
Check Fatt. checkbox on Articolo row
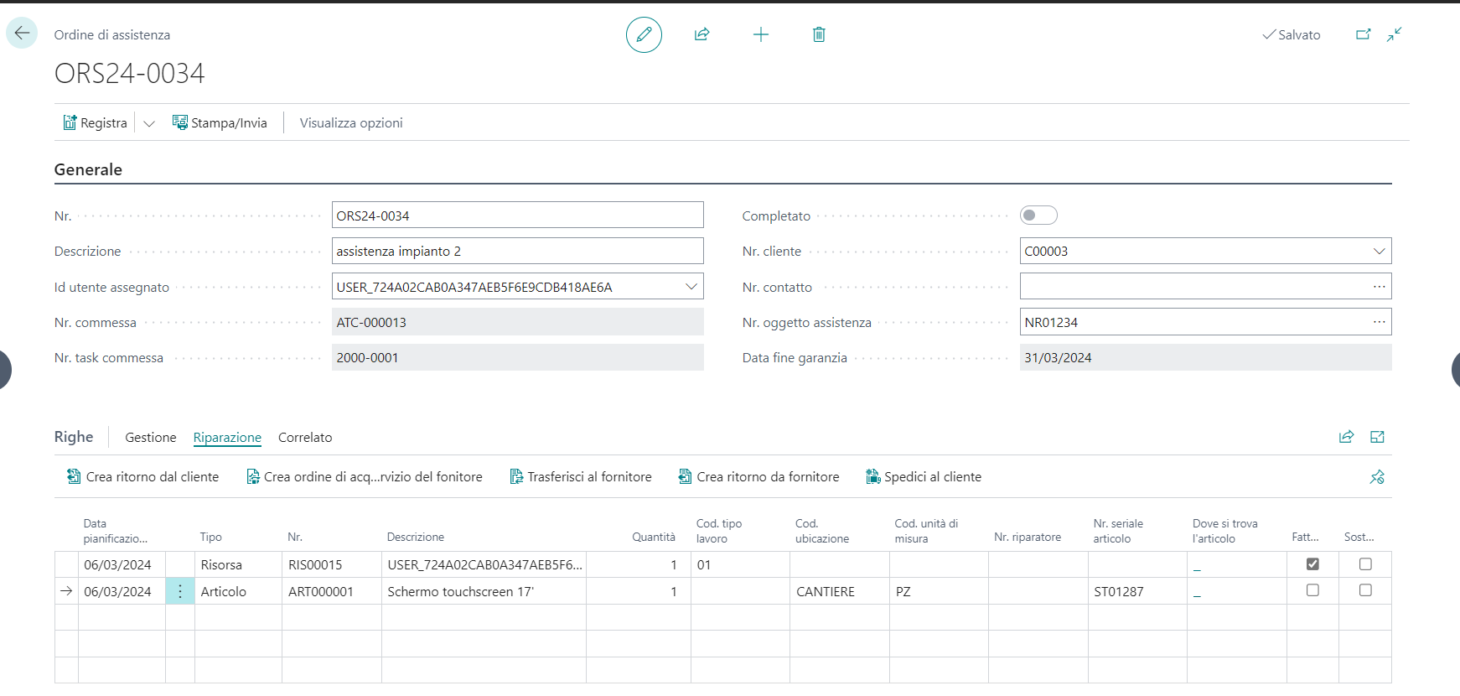(x=1312, y=590)
